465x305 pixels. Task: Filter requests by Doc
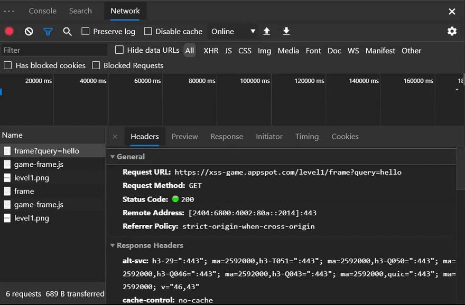tap(334, 51)
